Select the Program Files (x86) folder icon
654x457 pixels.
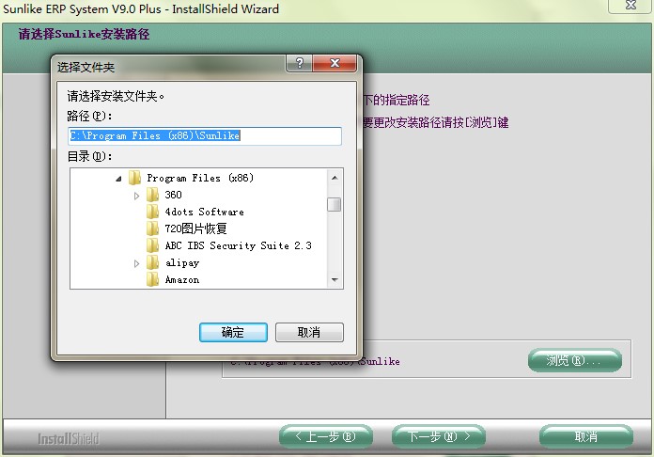134,178
